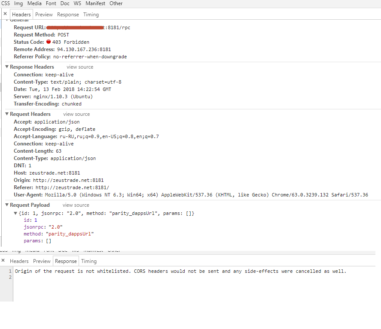Click the Request URL :8181/rpc text
381x329 pixels.
point(117,27)
